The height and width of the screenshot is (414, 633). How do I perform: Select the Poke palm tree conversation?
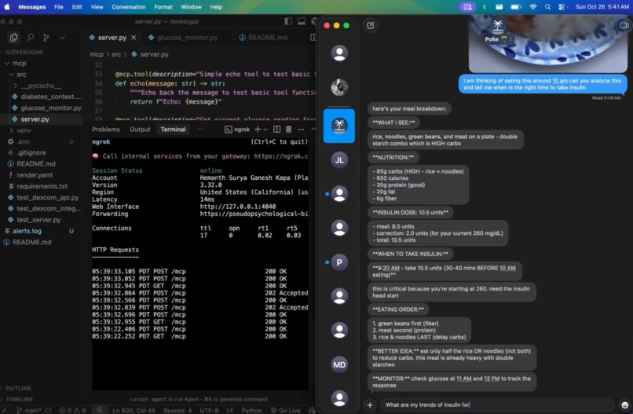[339, 126]
